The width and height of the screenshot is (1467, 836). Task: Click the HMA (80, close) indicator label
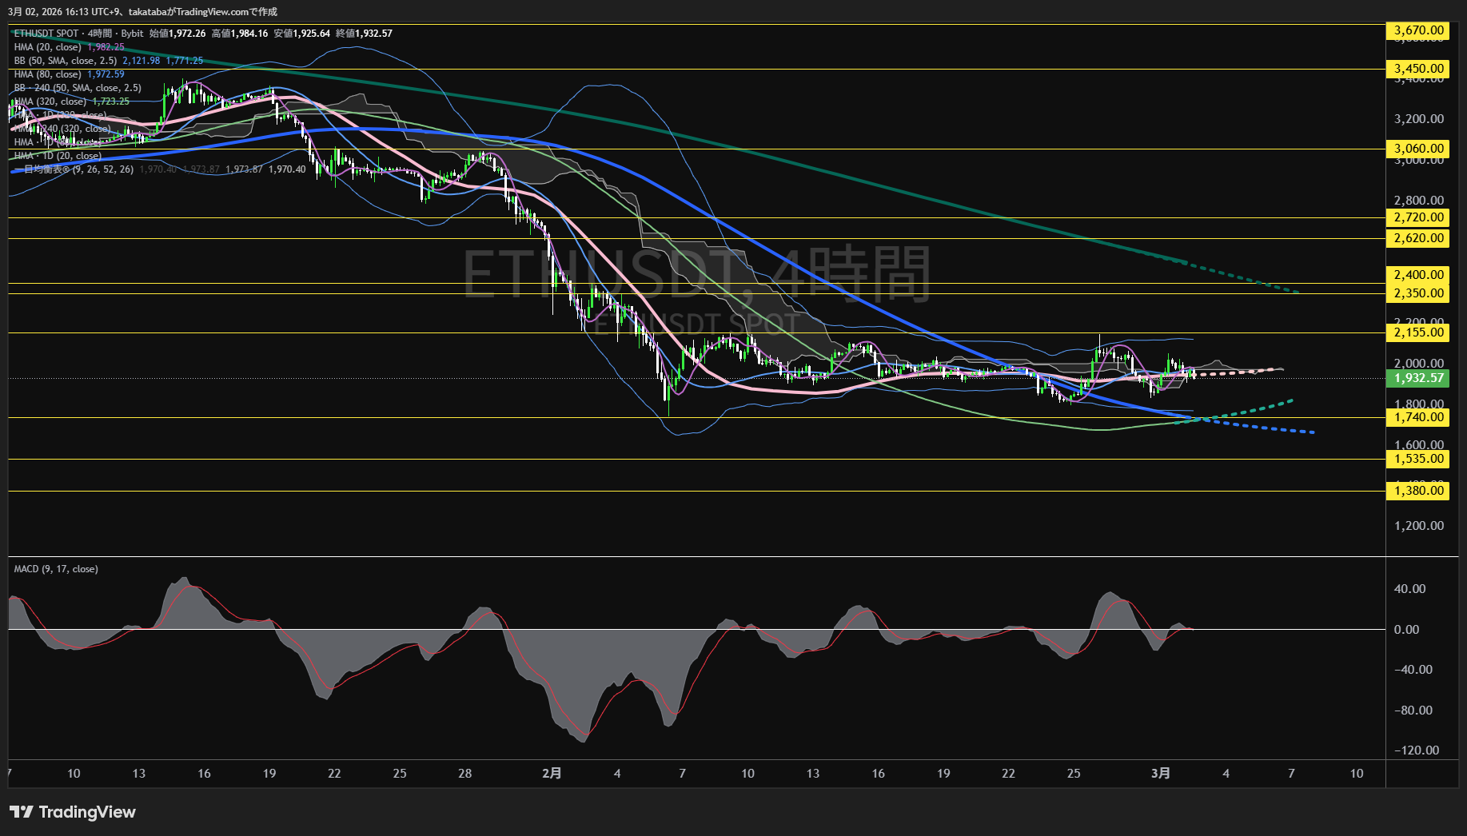click(x=47, y=74)
